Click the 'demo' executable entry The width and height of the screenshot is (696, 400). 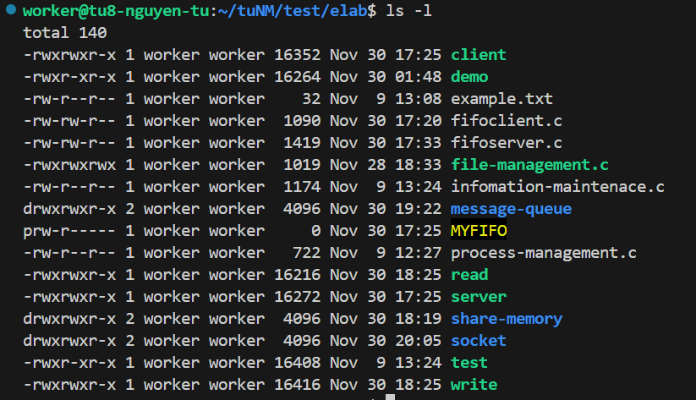coord(469,77)
